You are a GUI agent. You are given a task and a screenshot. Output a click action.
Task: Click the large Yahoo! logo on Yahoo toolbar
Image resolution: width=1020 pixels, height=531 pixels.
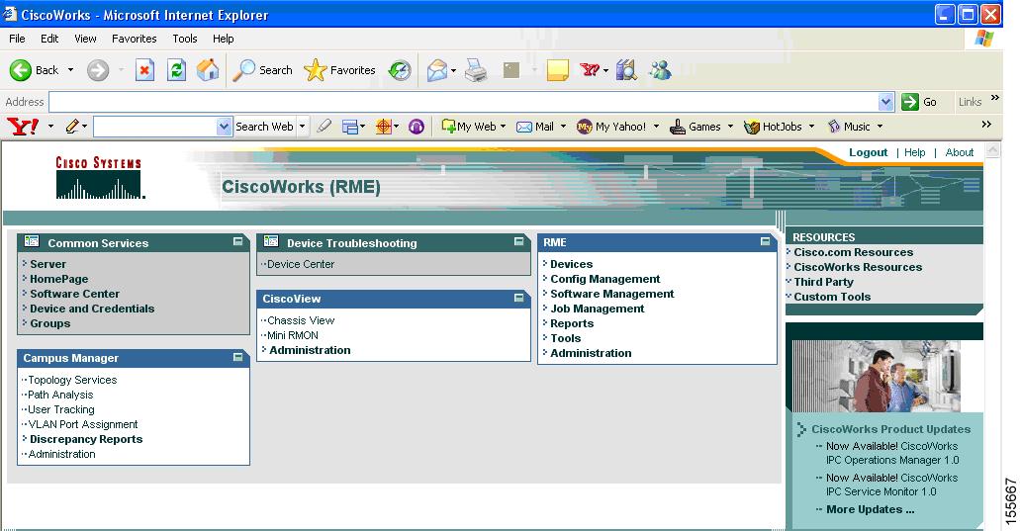pyautogui.click(x=23, y=127)
